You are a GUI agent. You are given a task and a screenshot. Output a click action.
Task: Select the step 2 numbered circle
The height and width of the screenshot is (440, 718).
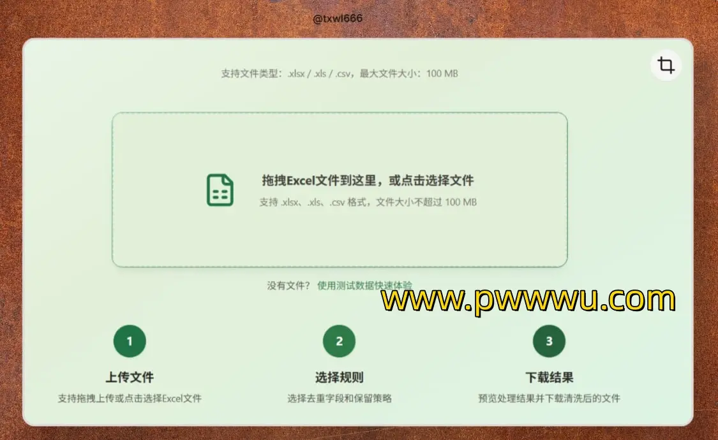[339, 341]
